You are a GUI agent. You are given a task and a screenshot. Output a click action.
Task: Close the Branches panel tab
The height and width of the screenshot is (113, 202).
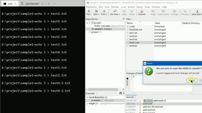tap(96, 94)
